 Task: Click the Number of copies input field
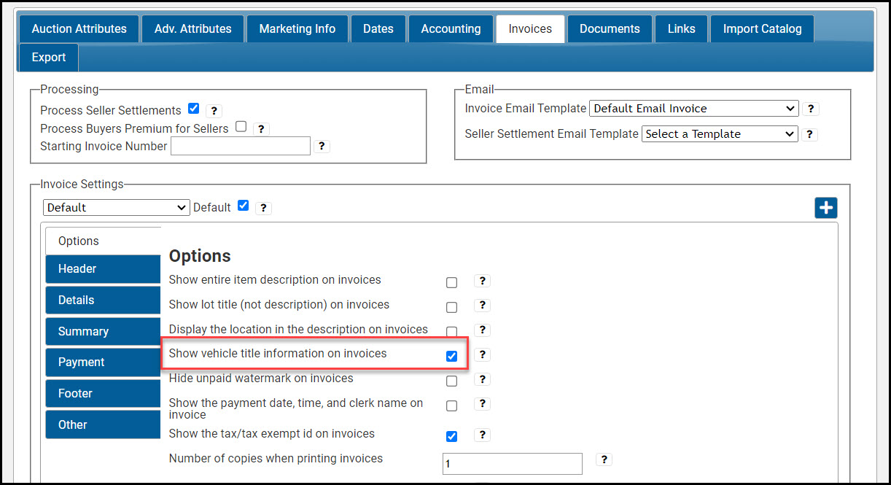pos(513,464)
